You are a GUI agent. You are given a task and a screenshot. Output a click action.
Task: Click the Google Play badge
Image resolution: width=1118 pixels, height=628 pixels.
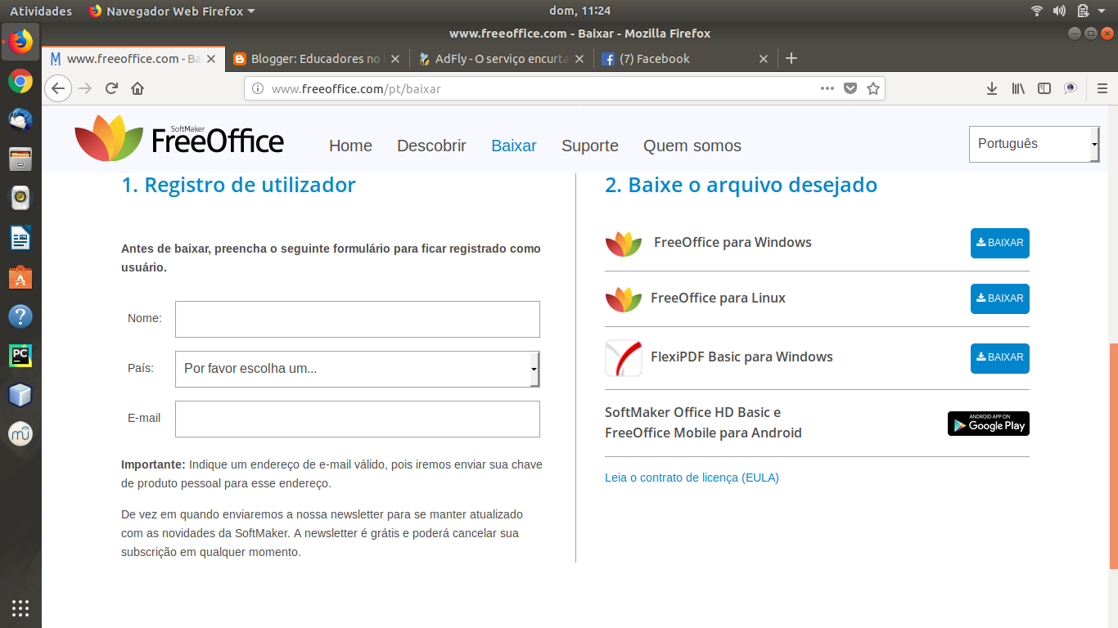pyautogui.click(x=988, y=424)
